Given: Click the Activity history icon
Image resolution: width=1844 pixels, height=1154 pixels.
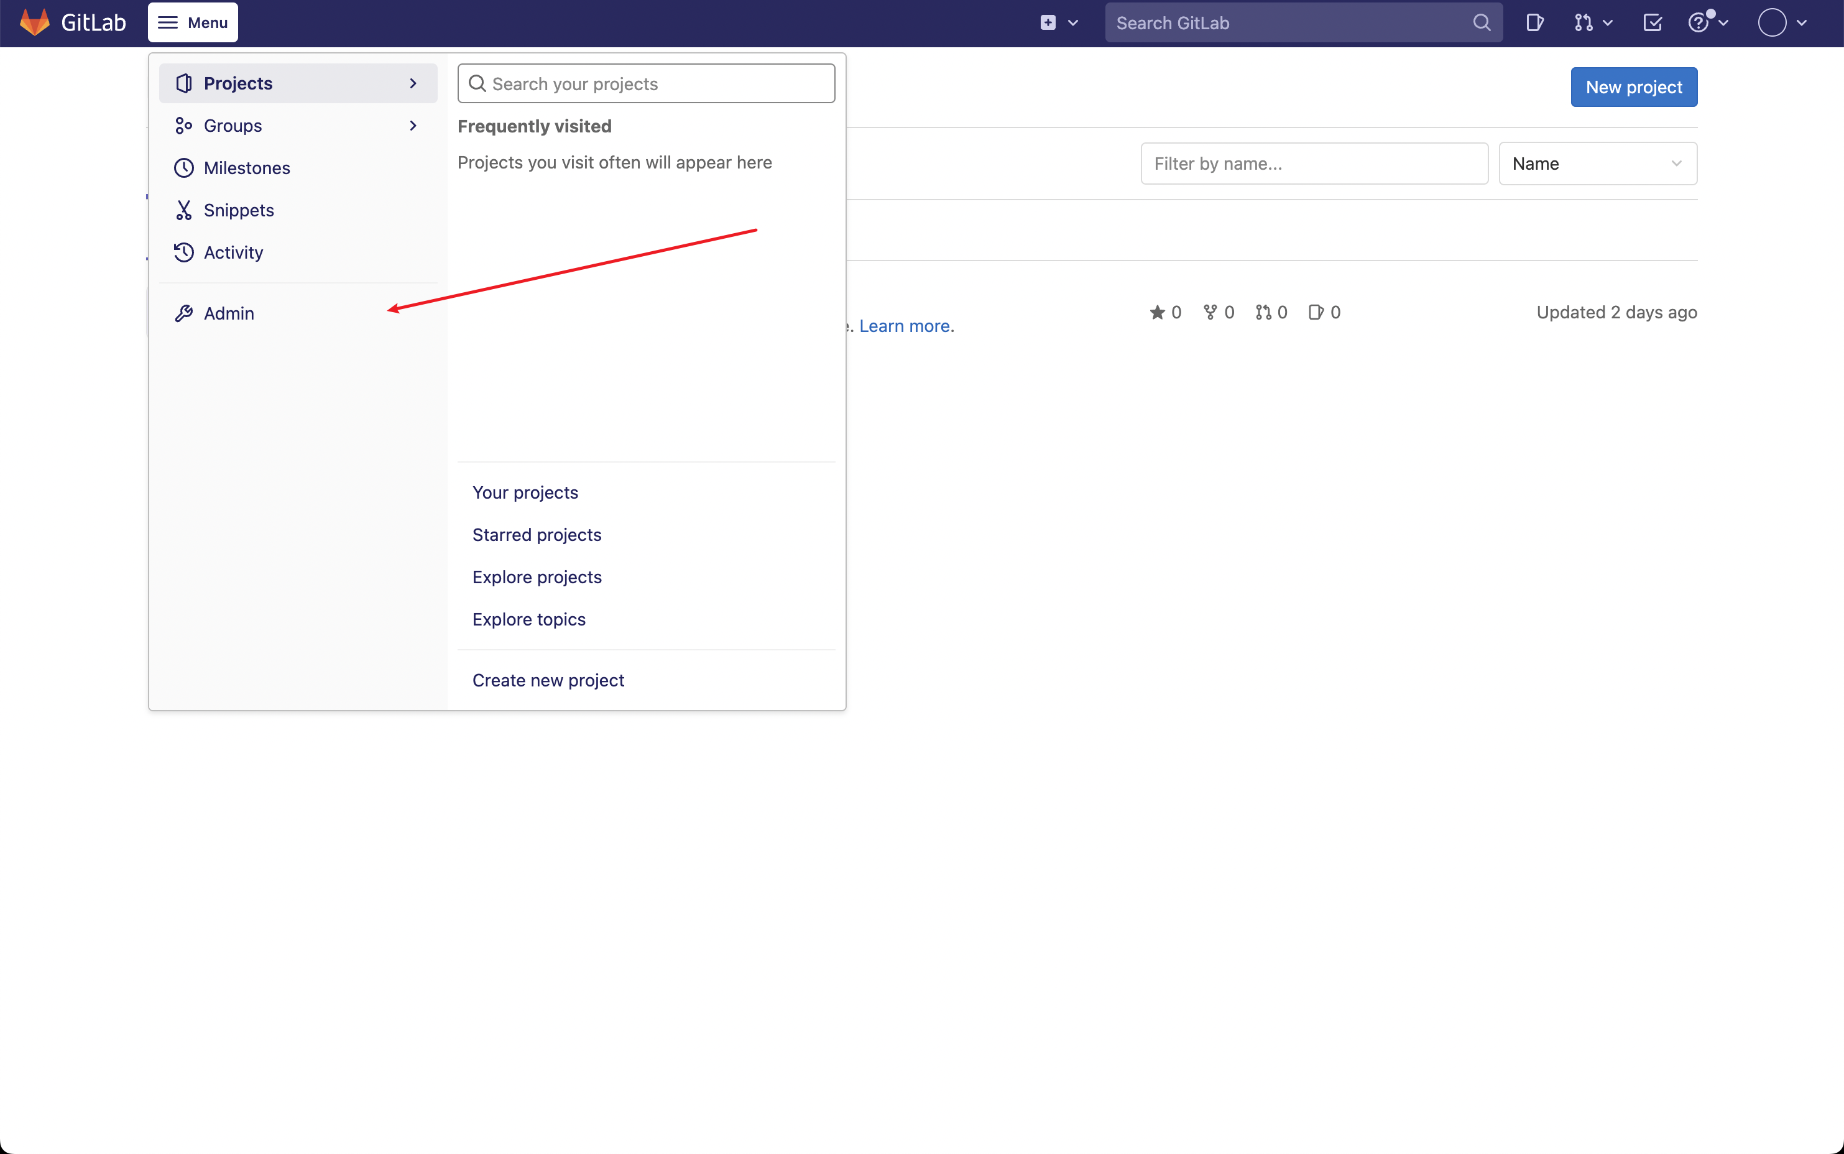Looking at the screenshot, I should [x=184, y=252].
